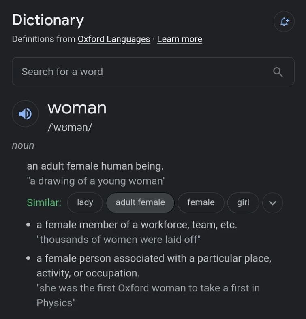Click the magnifying glass search icon

pos(278,72)
